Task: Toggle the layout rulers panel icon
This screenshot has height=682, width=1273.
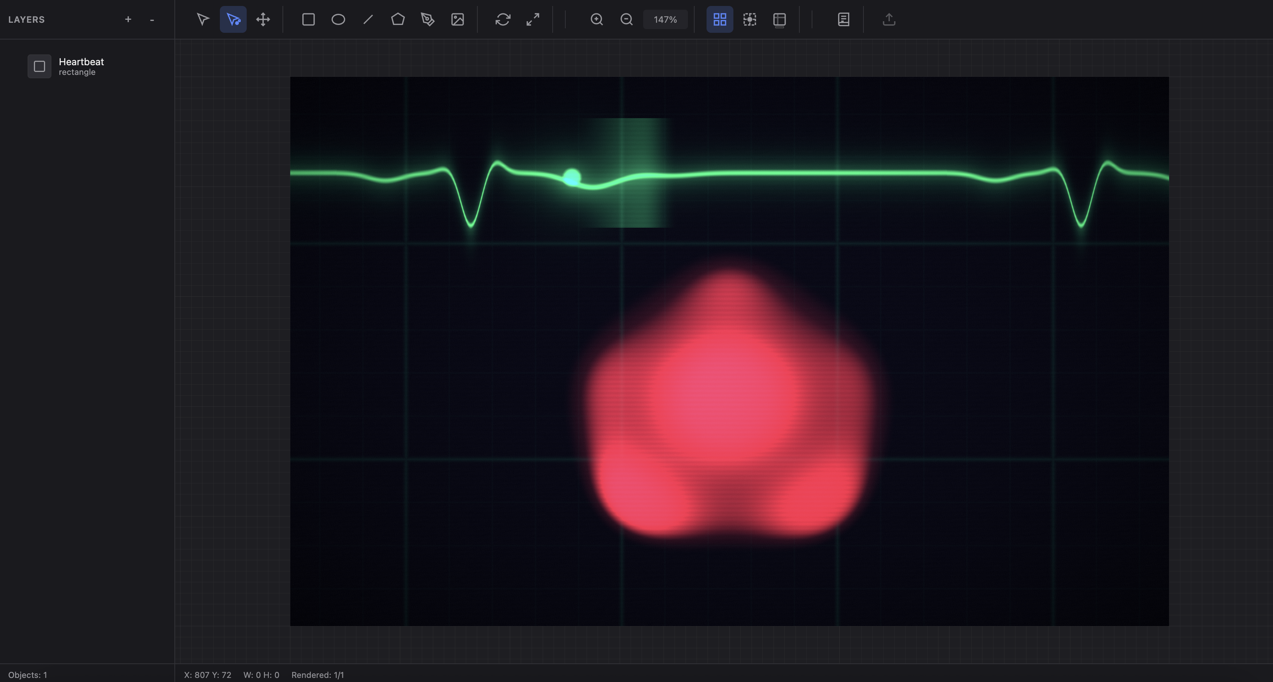Action: point(779,19)
